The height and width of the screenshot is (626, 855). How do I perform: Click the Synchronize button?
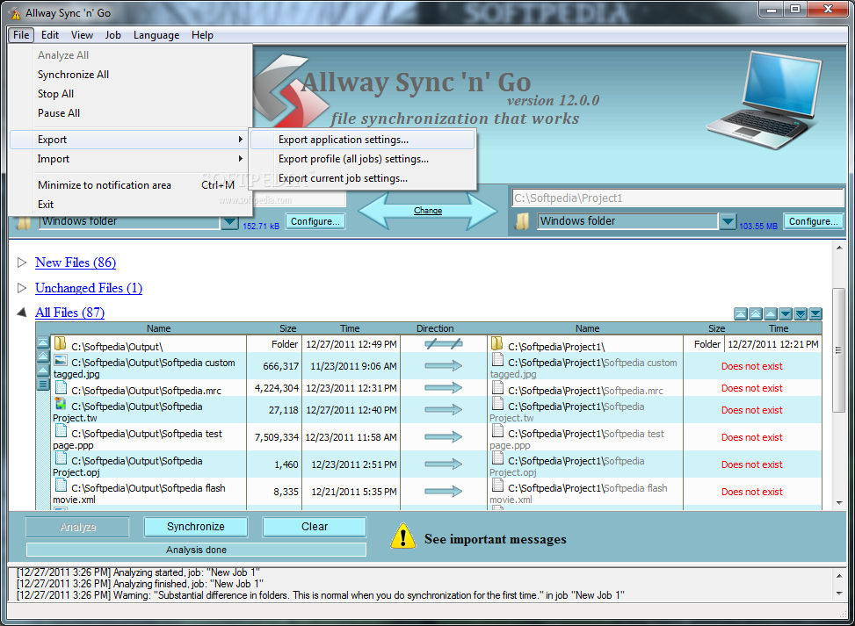[x=196, y=527]
